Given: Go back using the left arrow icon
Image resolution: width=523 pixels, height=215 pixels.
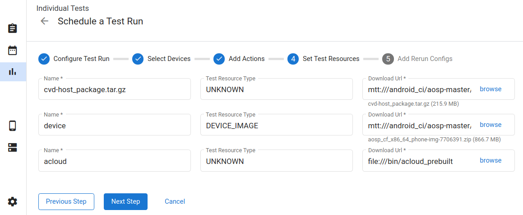Looking at the screenshot, I should (x=44, y=21).
